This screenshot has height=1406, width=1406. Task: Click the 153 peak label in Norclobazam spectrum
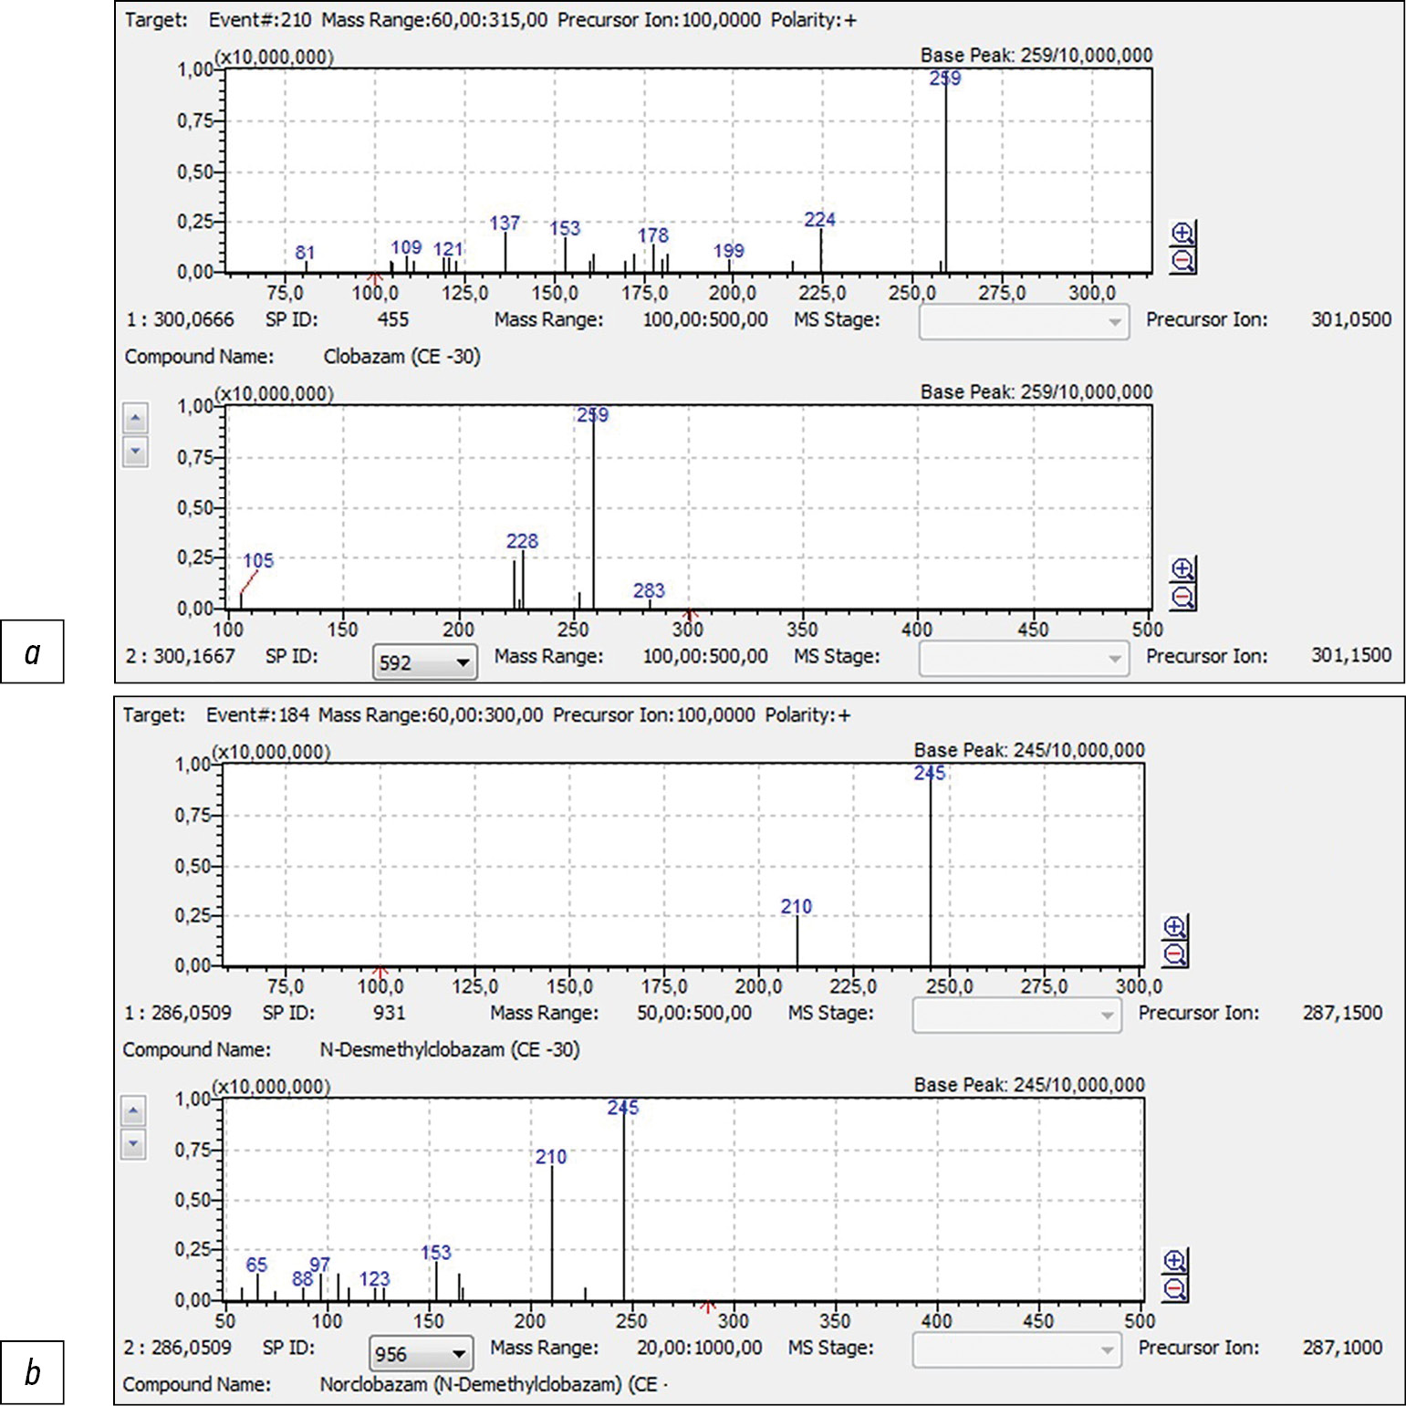pyautogui.click(x=436, y=1253)
